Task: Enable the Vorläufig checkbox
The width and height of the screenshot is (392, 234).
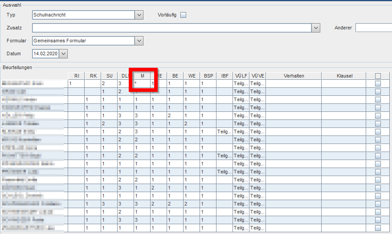Action: [x=183, y=15]
